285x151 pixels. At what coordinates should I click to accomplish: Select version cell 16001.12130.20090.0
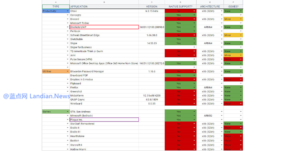(152, 27)
